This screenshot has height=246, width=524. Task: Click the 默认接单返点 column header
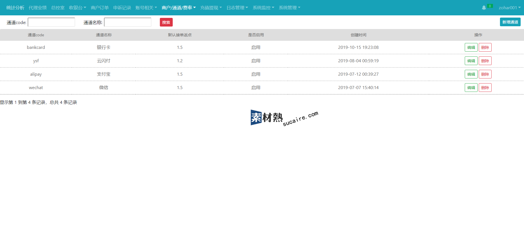coord(180,35)
